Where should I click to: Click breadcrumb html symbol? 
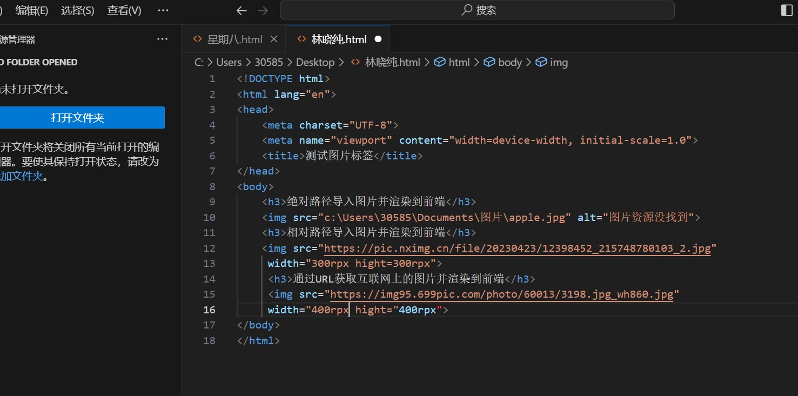(453, 62)
